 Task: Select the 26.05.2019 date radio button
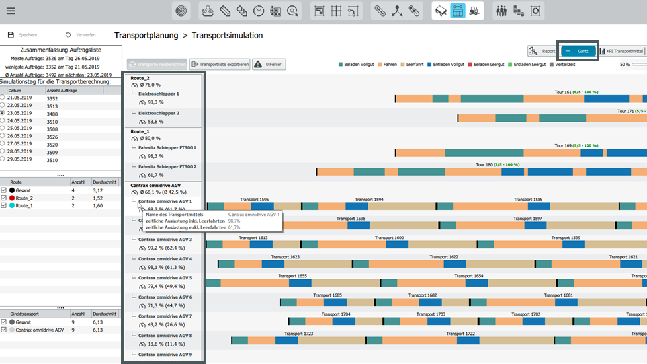(x=3, y=136)
